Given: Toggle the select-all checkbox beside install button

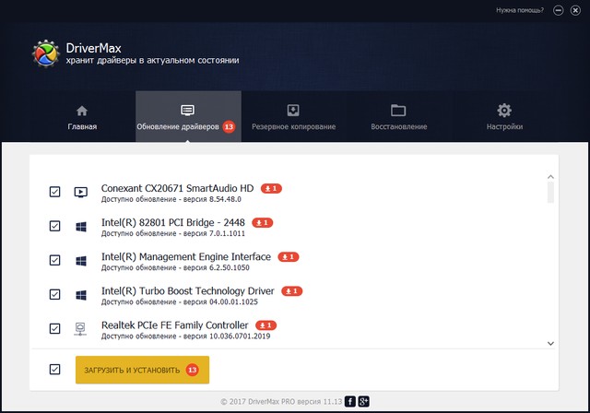Looking at the screenshot, I should [x=55, y=370].
